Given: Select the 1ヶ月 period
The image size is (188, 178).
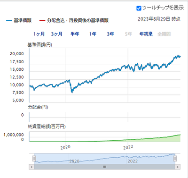Looking at the screenshot, I should pyautogui.click(x=39, y=34).
